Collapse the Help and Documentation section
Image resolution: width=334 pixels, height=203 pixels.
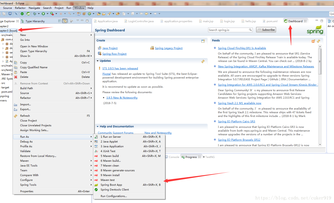98,127
